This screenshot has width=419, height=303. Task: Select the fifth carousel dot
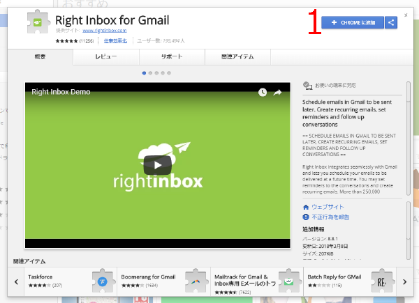(169, 73)
